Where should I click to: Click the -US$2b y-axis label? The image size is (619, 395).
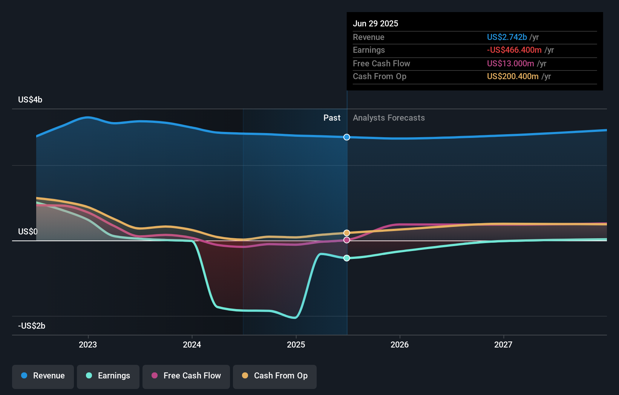(32, 326)
